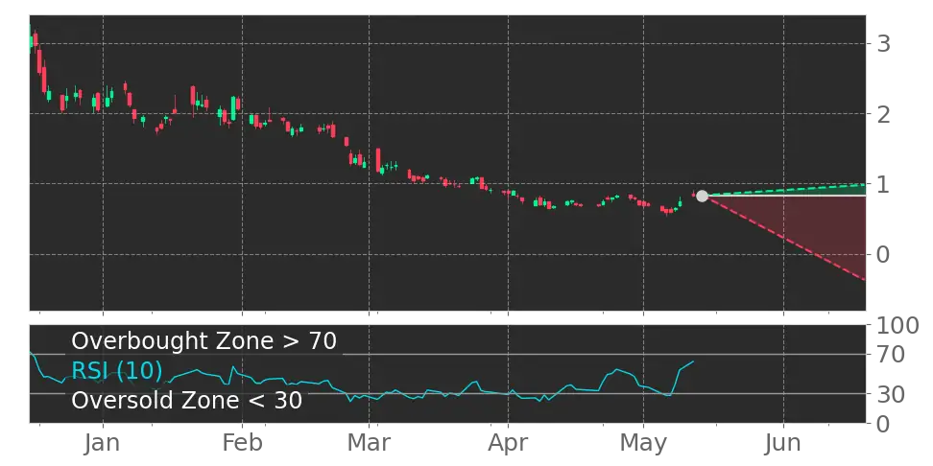Click the 'May' x-axis label
This screenshot has width=933, height=466.
click(x=643, y=443)
